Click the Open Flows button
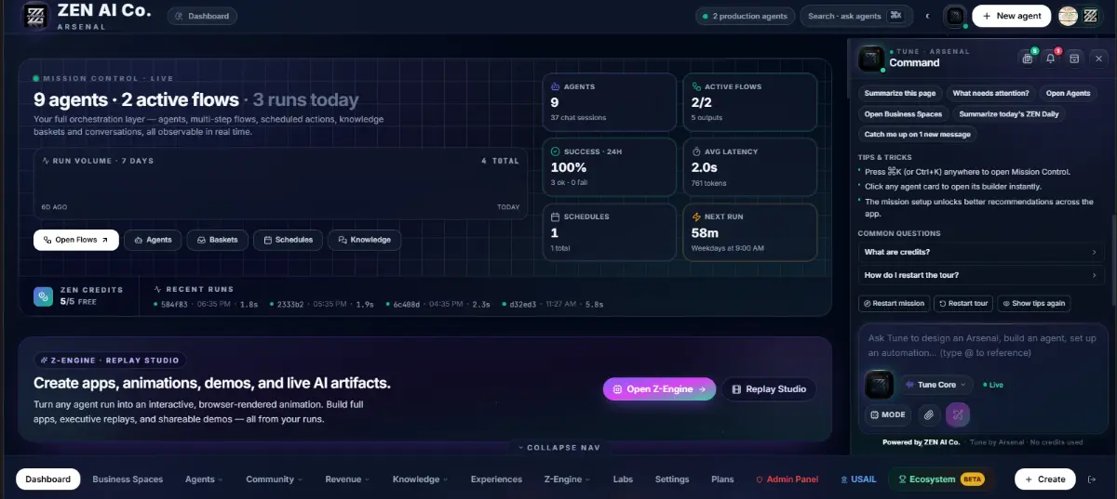Screen dimensions: 1117x499 click(x=76, y=240)
